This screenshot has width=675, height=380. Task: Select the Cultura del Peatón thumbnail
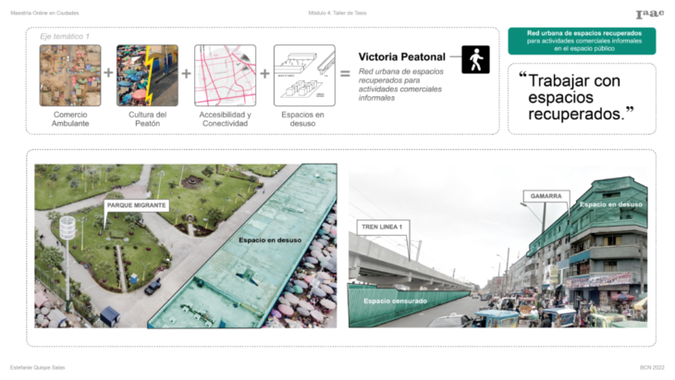pos(147,75)
